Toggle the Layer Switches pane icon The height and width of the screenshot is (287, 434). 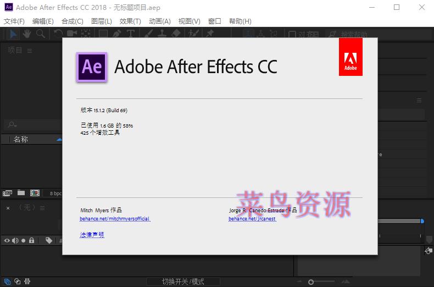[8, 282]
